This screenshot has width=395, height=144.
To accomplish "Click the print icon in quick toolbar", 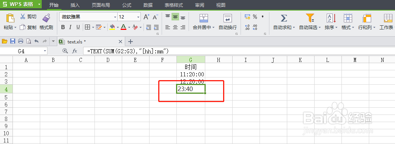I will [x=20, y=41].
